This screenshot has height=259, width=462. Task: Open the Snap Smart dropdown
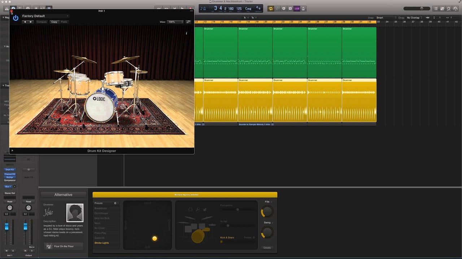point(385,18)
